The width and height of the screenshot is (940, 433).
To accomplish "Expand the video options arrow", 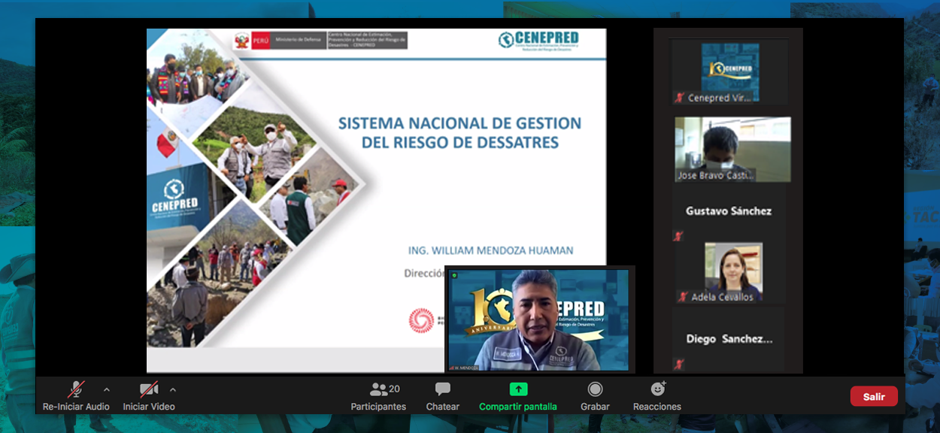I will pyautogui.click(x=173, y=389).
